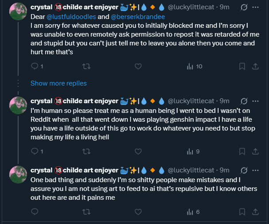Repost the last tweet about ai art

(87, 212)
